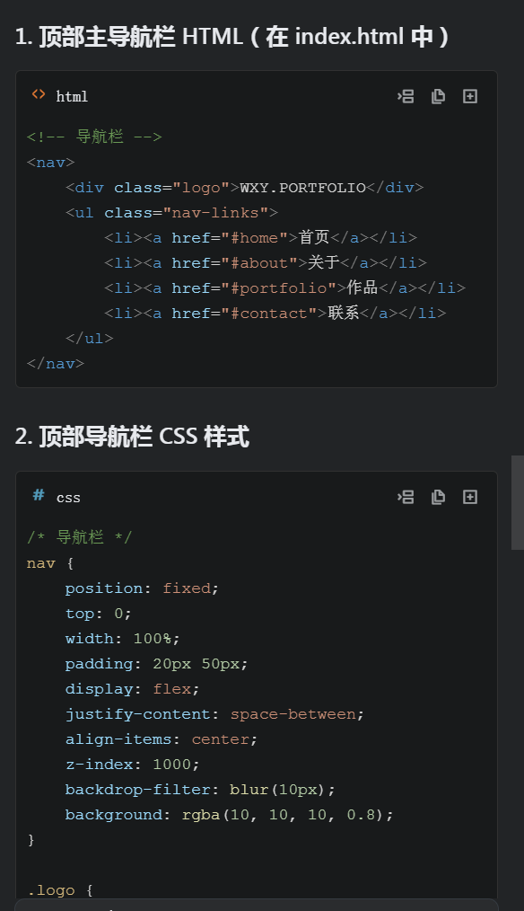Click insert-at-cursor icon on html block
Screen dimensions: 524x911
(406, 96)
